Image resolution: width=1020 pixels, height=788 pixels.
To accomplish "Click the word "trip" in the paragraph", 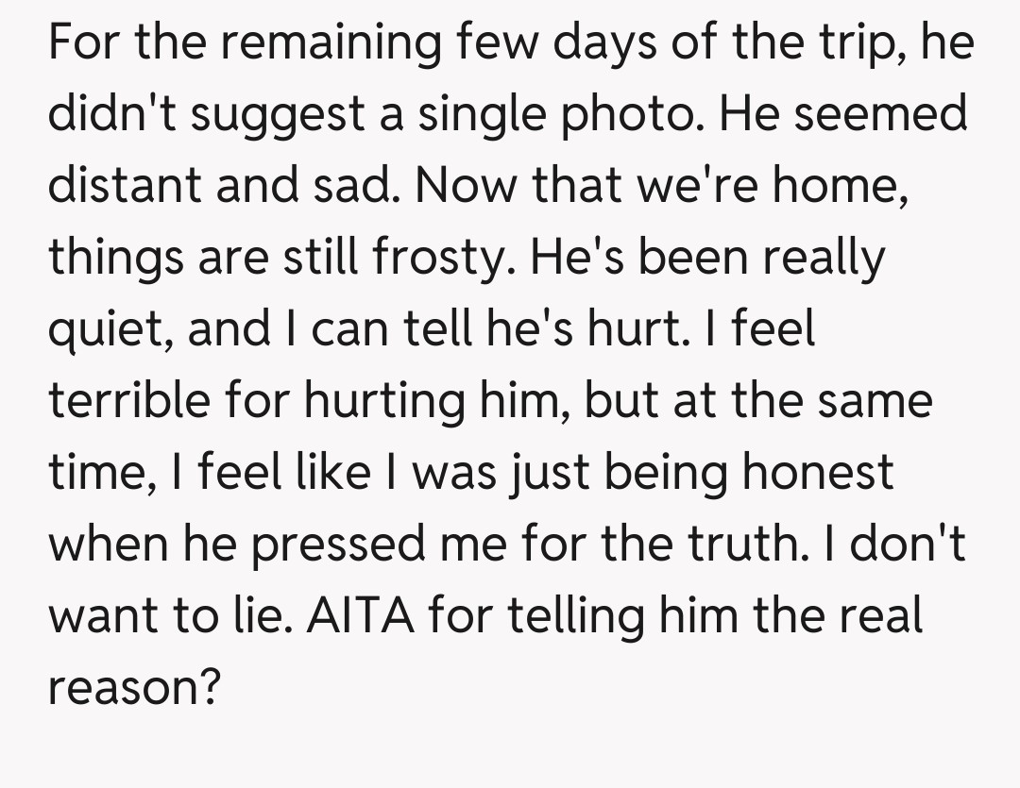I will pos(847,43).
